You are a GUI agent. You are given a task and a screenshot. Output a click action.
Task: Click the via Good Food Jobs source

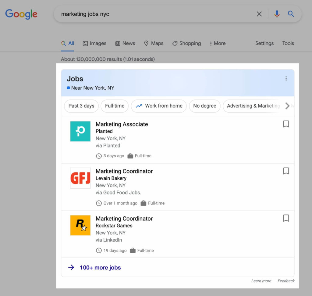[x=119, y=193]
